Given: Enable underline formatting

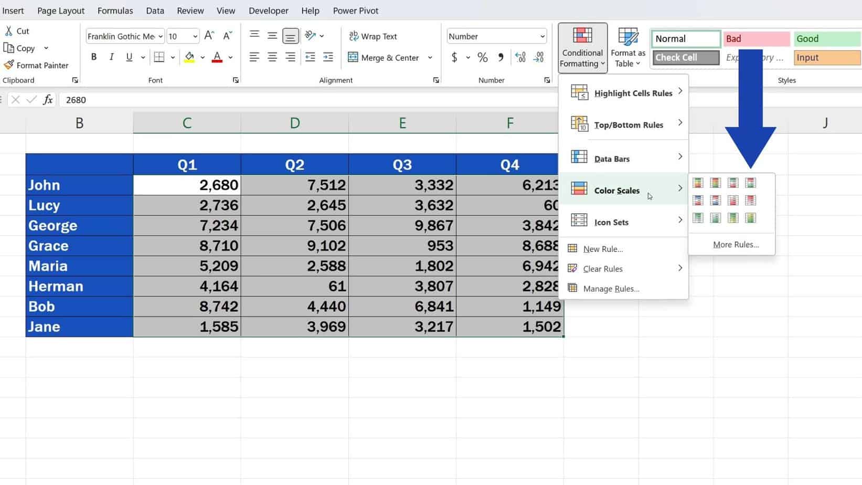Looking at the screenshot, I should coord(128,57).
